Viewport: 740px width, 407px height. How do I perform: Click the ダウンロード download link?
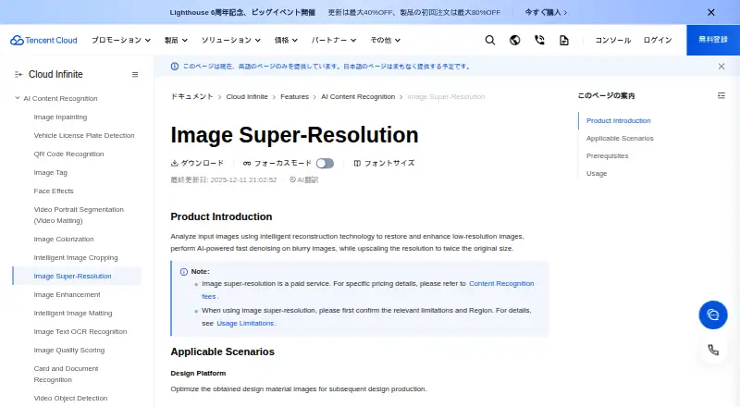click(x=197, y=163)
